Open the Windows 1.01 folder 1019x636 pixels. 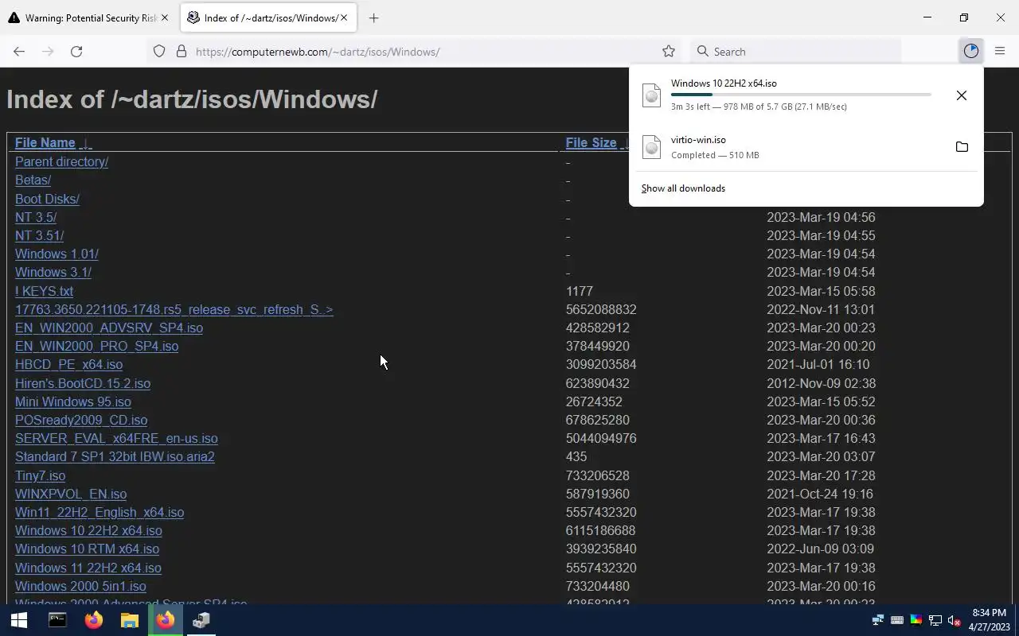coord(57,254)
